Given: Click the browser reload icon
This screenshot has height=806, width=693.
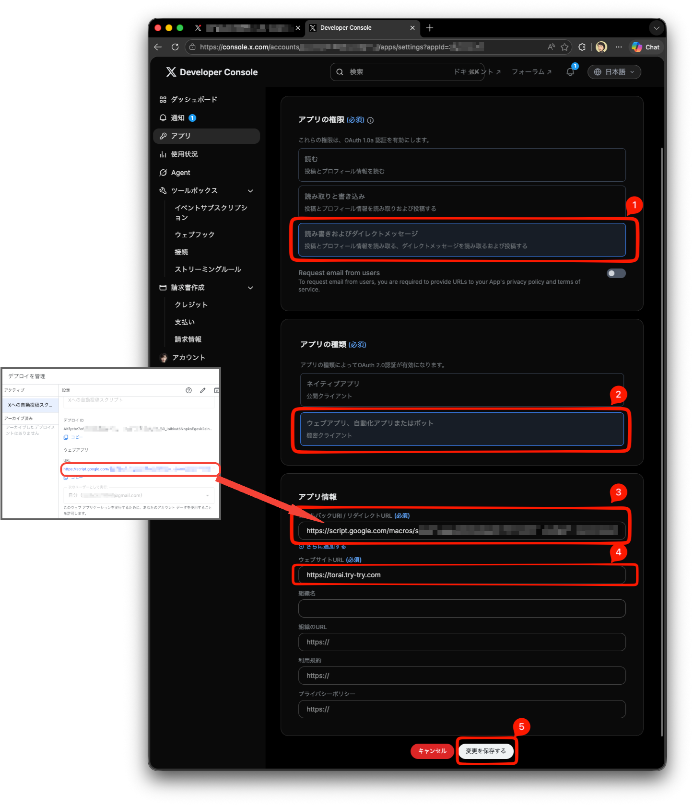Looking at the screenshot, I should coord(175,47).
